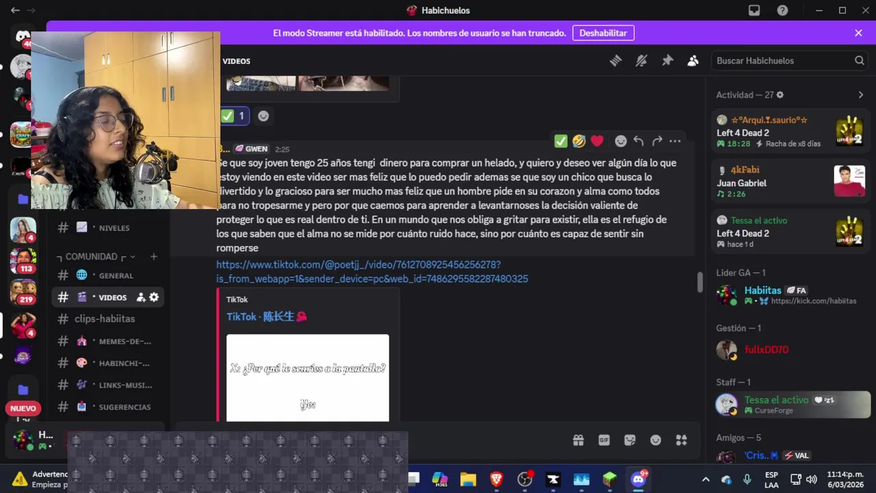This screenshot has width=876, height=493.
Task: Toggle the checkmark reaction with count 1
Action: 235,116
